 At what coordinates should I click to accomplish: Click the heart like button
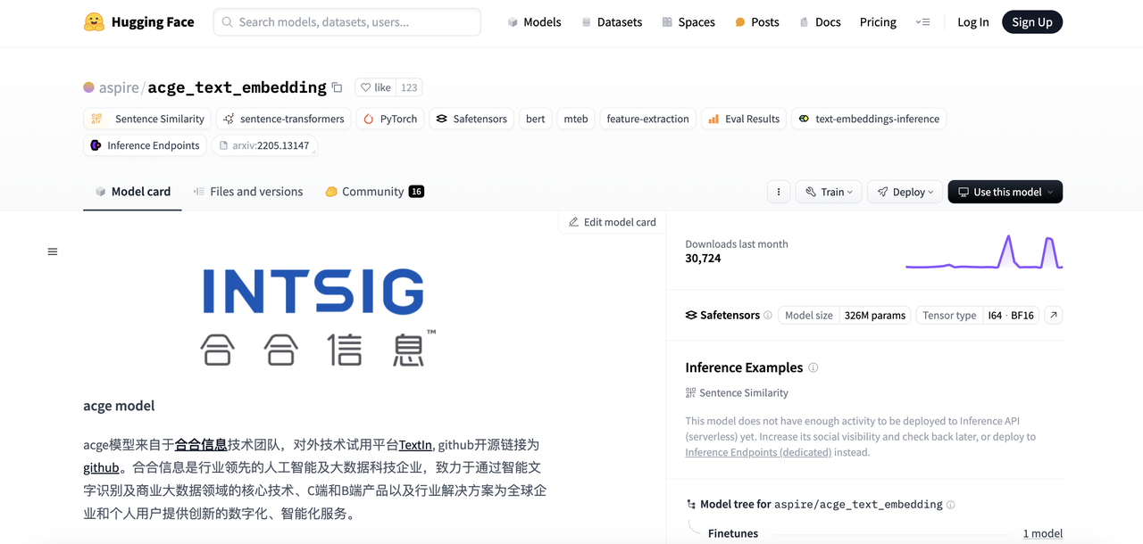tap(375, 87)
